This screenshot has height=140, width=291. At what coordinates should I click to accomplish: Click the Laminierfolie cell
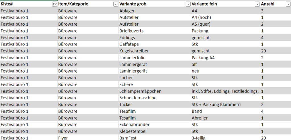pyautogui.click(x=155, y=58)
